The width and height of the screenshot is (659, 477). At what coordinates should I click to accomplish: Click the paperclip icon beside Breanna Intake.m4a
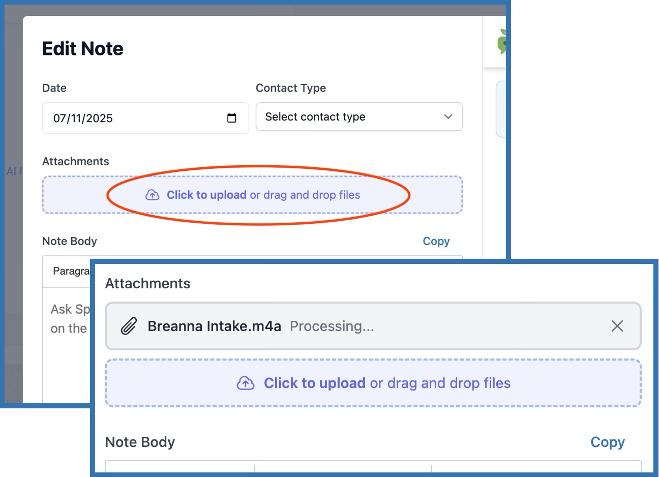pyautogui.click(x=129, y=326)
